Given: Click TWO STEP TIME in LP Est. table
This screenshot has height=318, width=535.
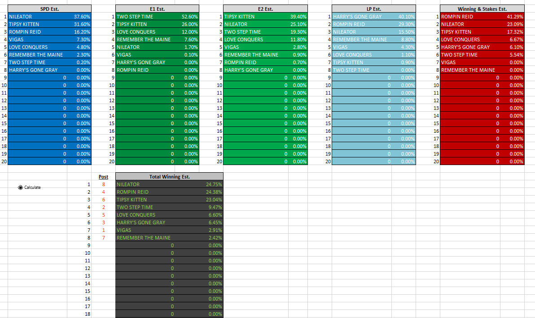Looking at the screenshot, I should point(351,70).
